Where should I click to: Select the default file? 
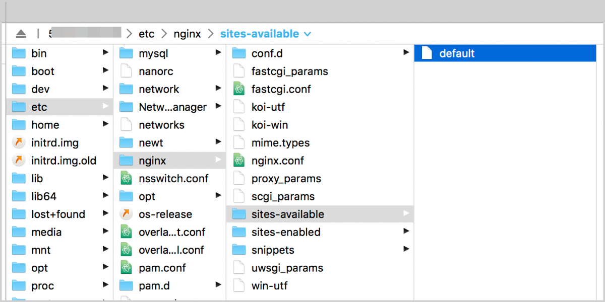point(457,53)
